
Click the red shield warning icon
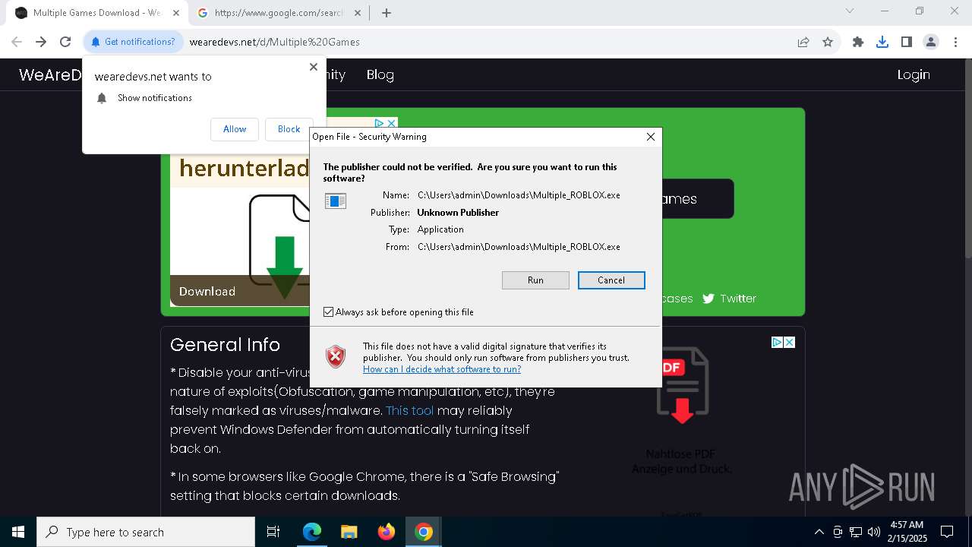[x=336, y=356]
